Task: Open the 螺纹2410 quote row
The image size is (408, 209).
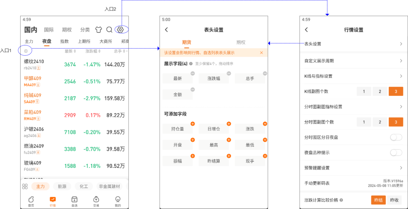Action: coord(75,64)
